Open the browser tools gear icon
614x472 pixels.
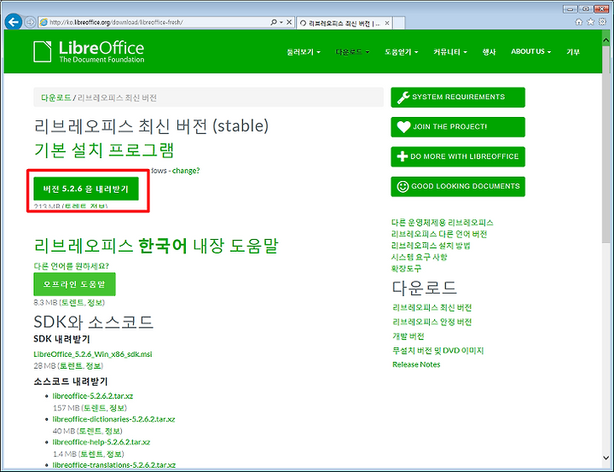(x=602, y=22)
